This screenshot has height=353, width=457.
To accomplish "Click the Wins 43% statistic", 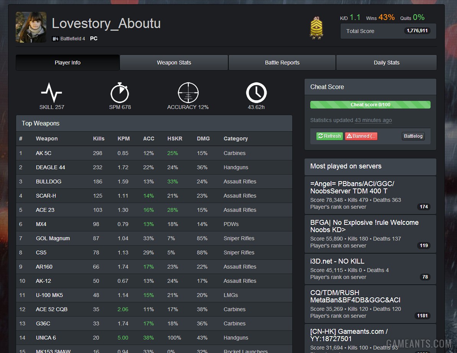I will 380,18.
